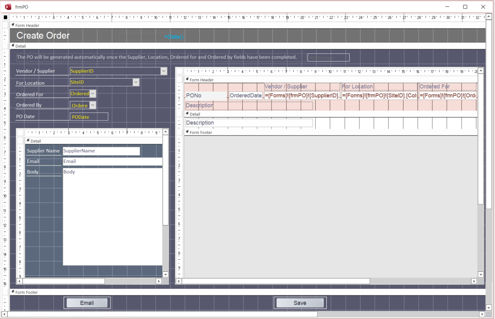Screen dimensions: 495x319
Task: Click the down arrow of the PONo subform scrollbar
Action: 481,275
